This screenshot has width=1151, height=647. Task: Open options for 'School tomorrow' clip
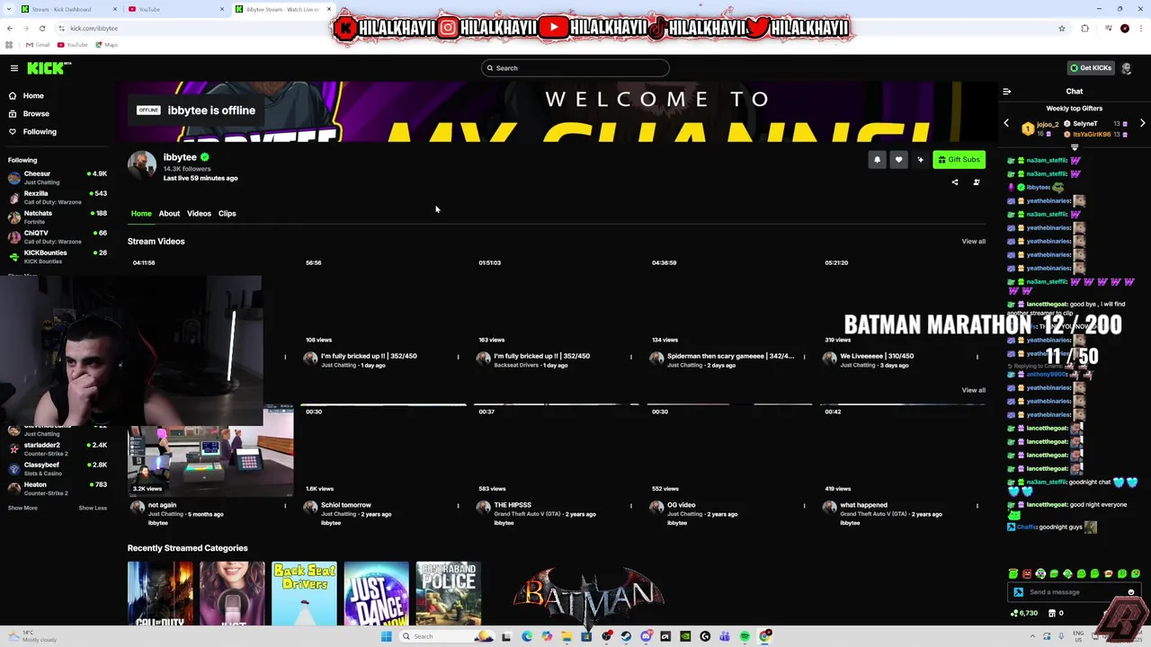tap(458, 506)
